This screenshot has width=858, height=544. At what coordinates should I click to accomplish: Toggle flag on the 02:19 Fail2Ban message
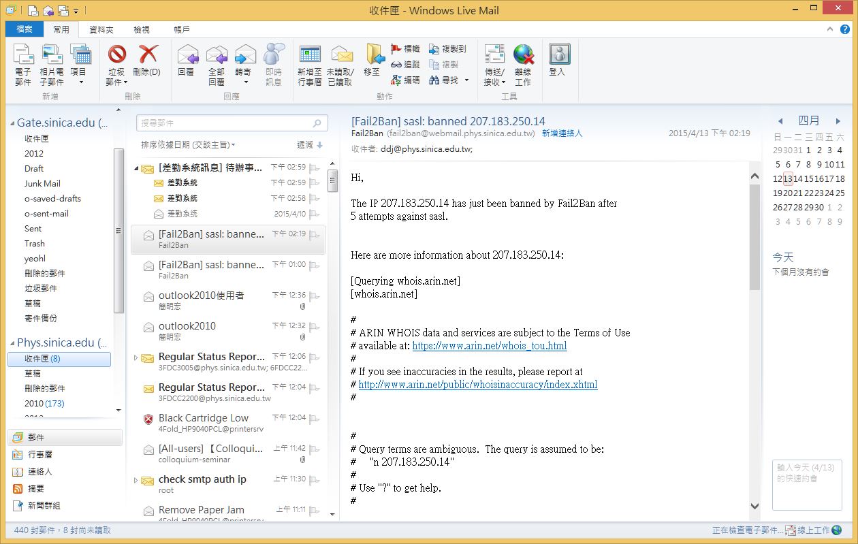[315, 234]
